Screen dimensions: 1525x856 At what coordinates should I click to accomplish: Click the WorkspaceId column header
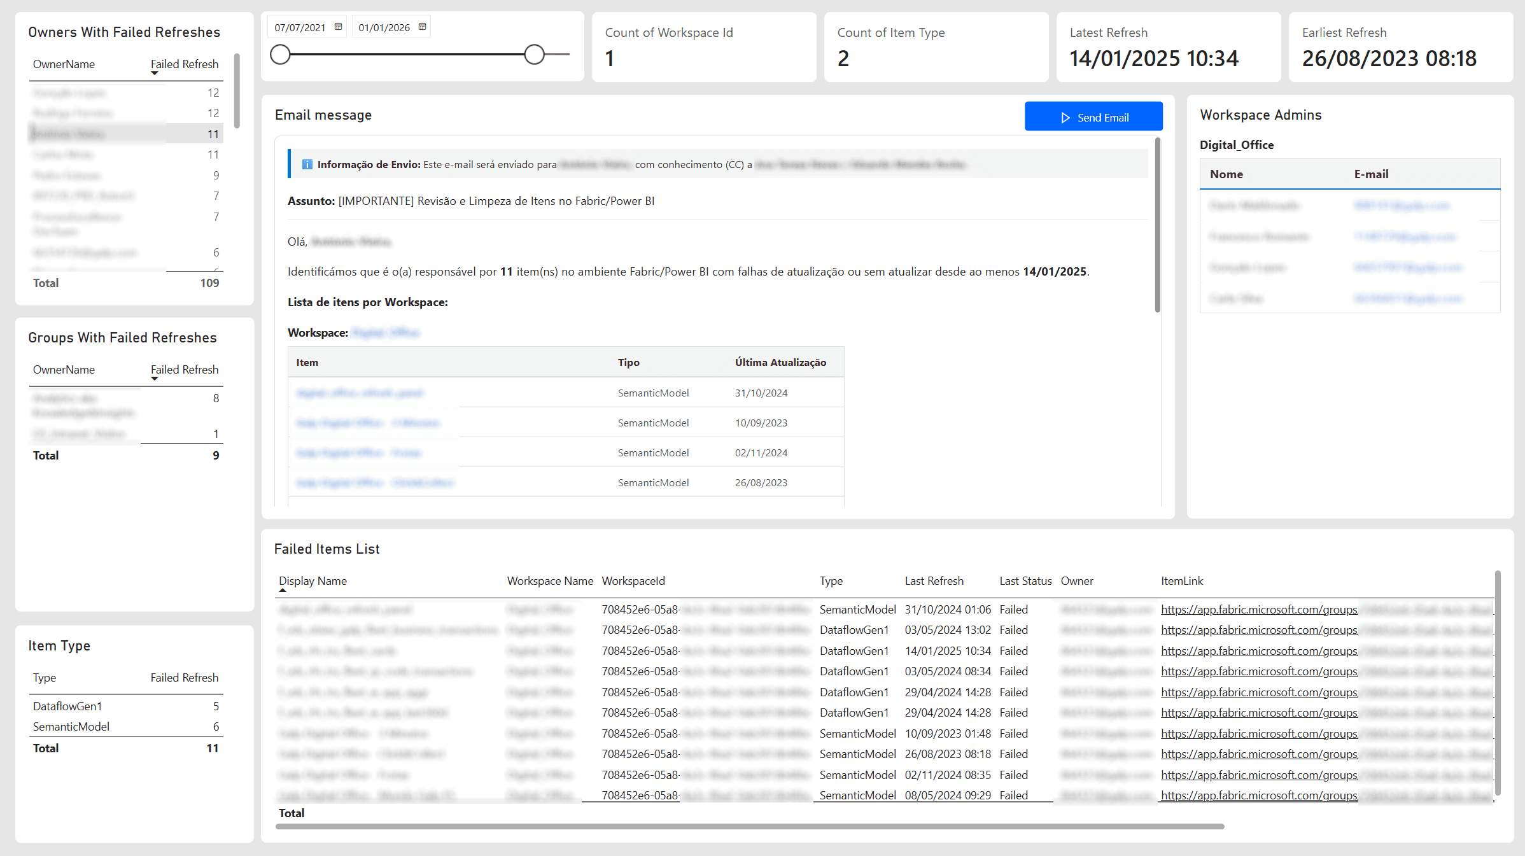point(633,581)
